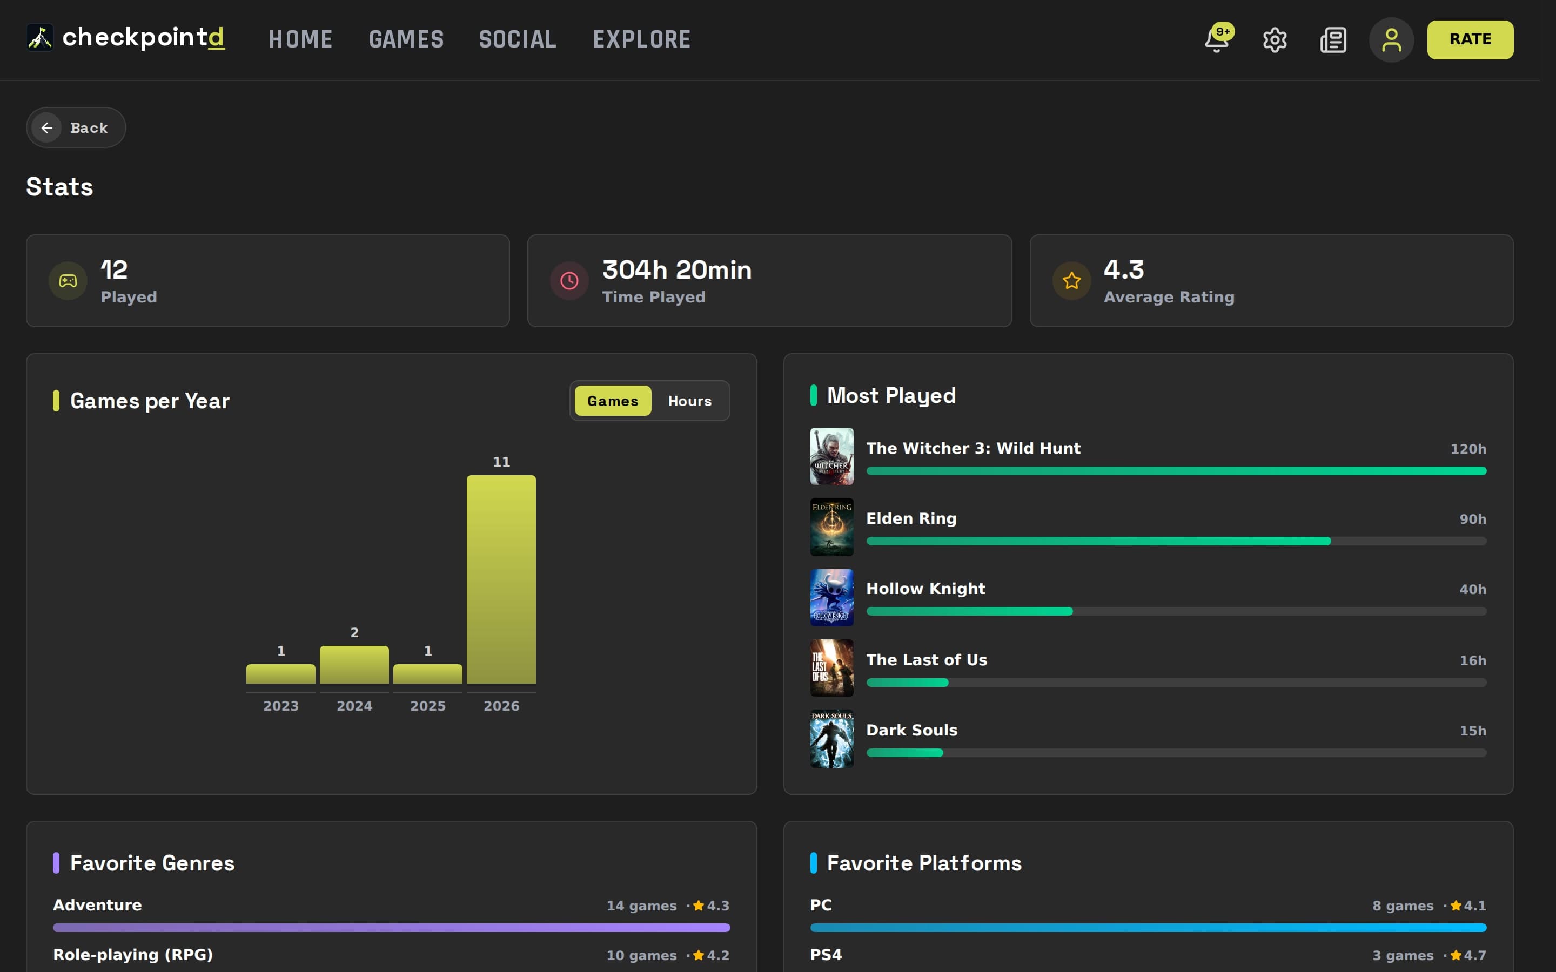Click The Witcher 3 cover thumbnail
This screenshot has height=972, width=1556.
[831, 456]
